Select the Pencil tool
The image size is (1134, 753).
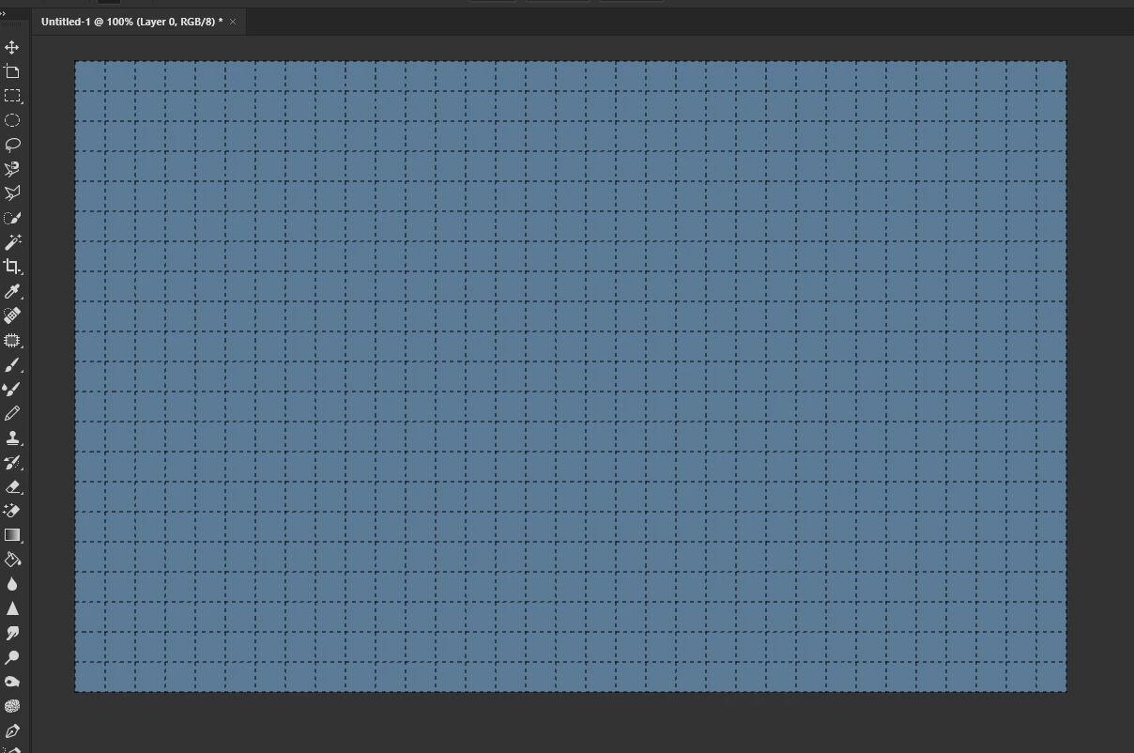[12, 413]
